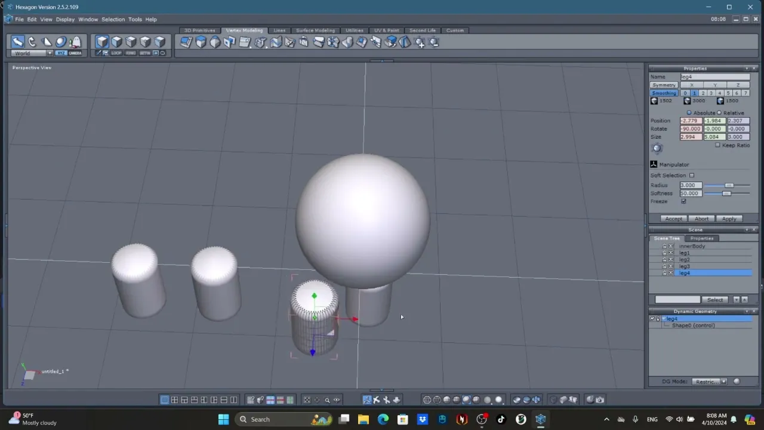Viewport: 764px width, 430px height.
Task: Open the Custom tab
Action: [455, 30]
